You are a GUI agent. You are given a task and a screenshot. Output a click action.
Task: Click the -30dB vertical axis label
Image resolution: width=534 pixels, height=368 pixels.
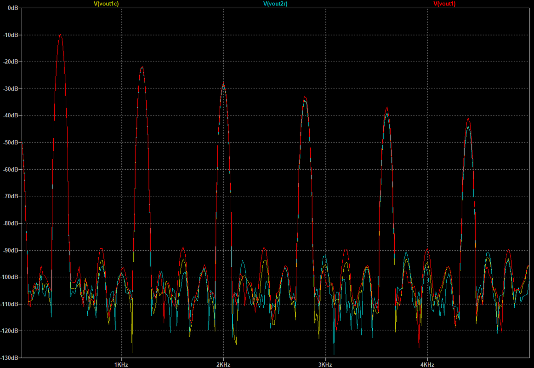point(11,89)
